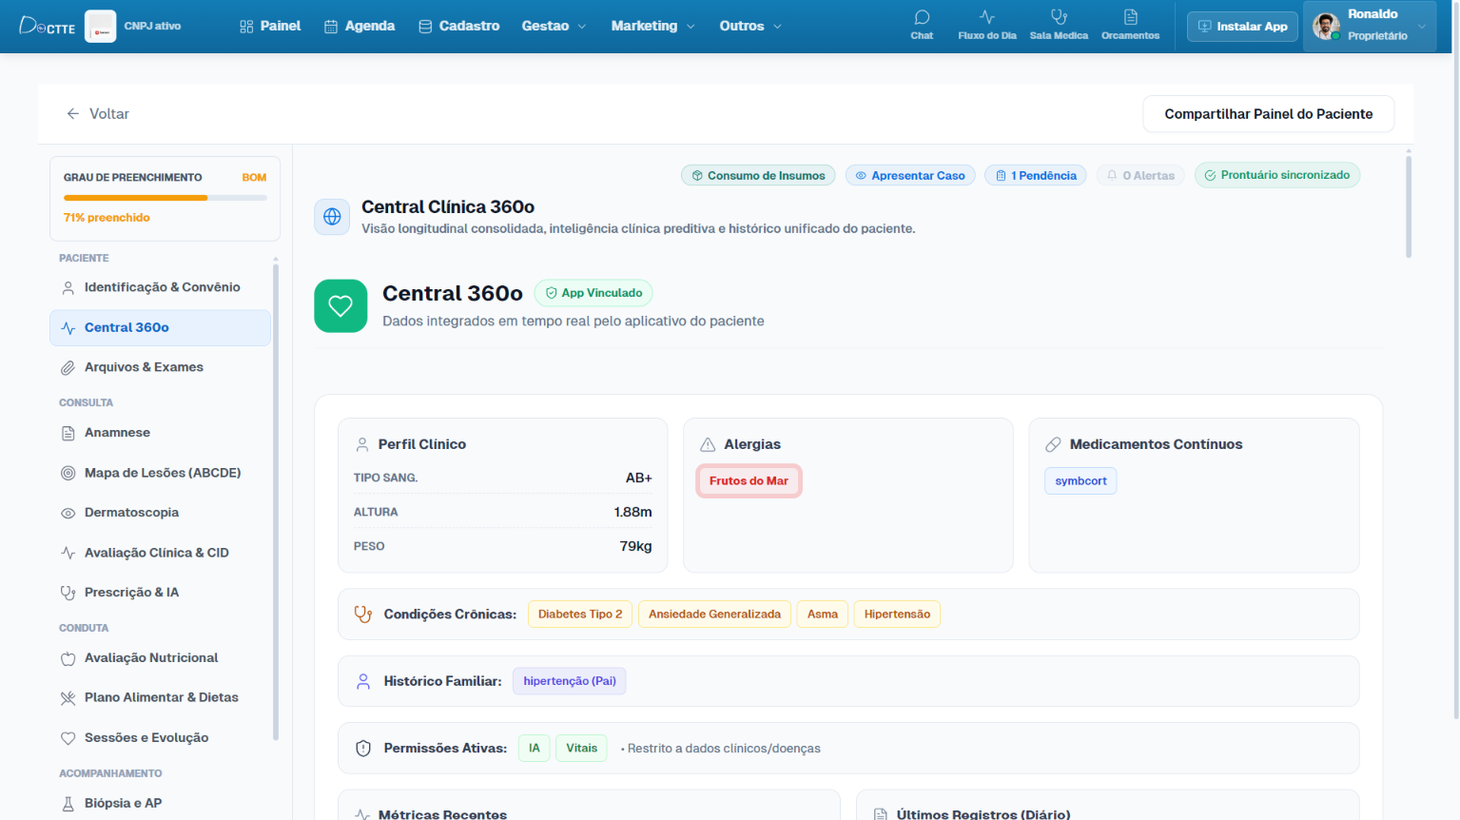Go back with the Voltar link
Image resolution: width=1460 pixels, height=820 pixels.
coord(98,114)
